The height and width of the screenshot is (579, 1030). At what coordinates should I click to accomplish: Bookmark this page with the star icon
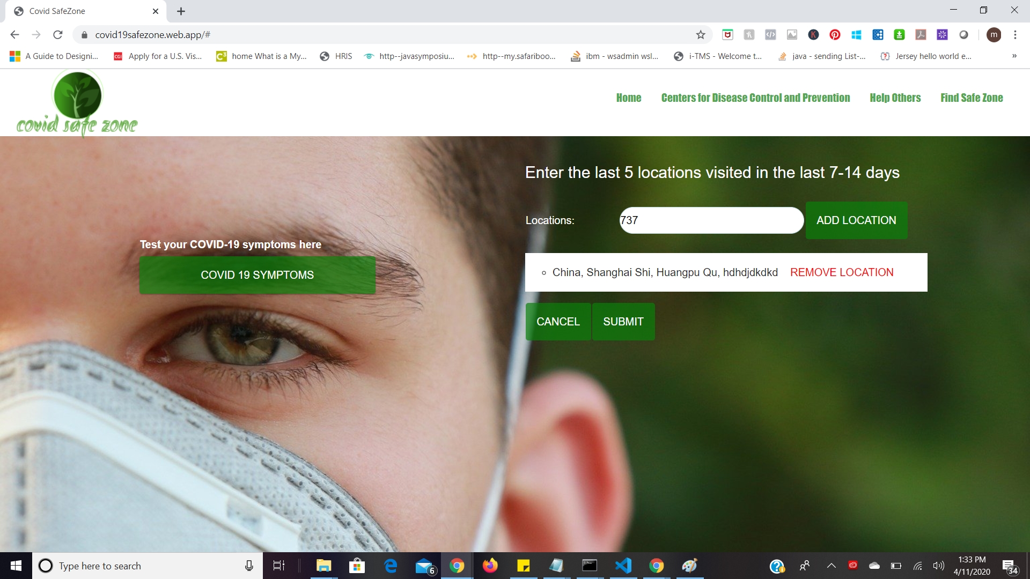click(x=701, y=35)
